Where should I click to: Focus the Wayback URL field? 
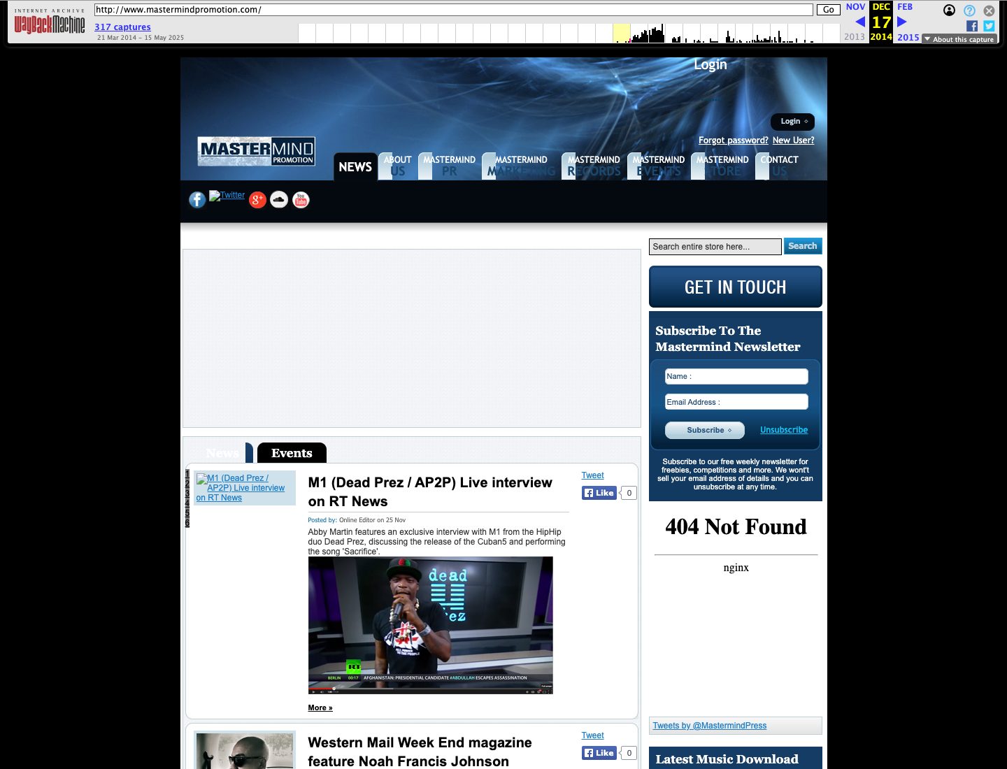[454, 10]
